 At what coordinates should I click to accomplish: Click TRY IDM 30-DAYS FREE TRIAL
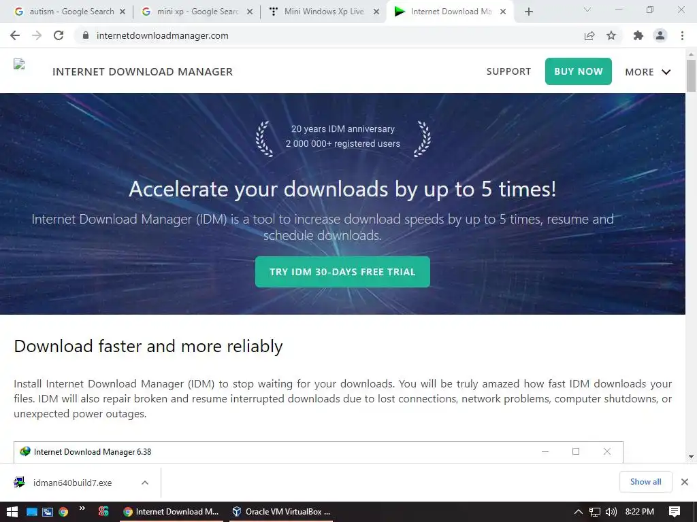click(x=342, y=272)
